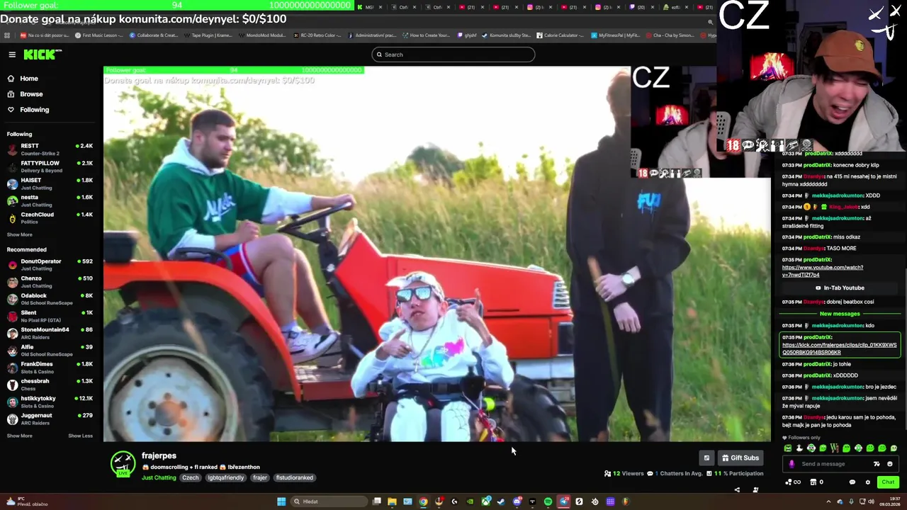Click the Gift Subs button
This screenshot has width=907, height=510.
[740, 458]
